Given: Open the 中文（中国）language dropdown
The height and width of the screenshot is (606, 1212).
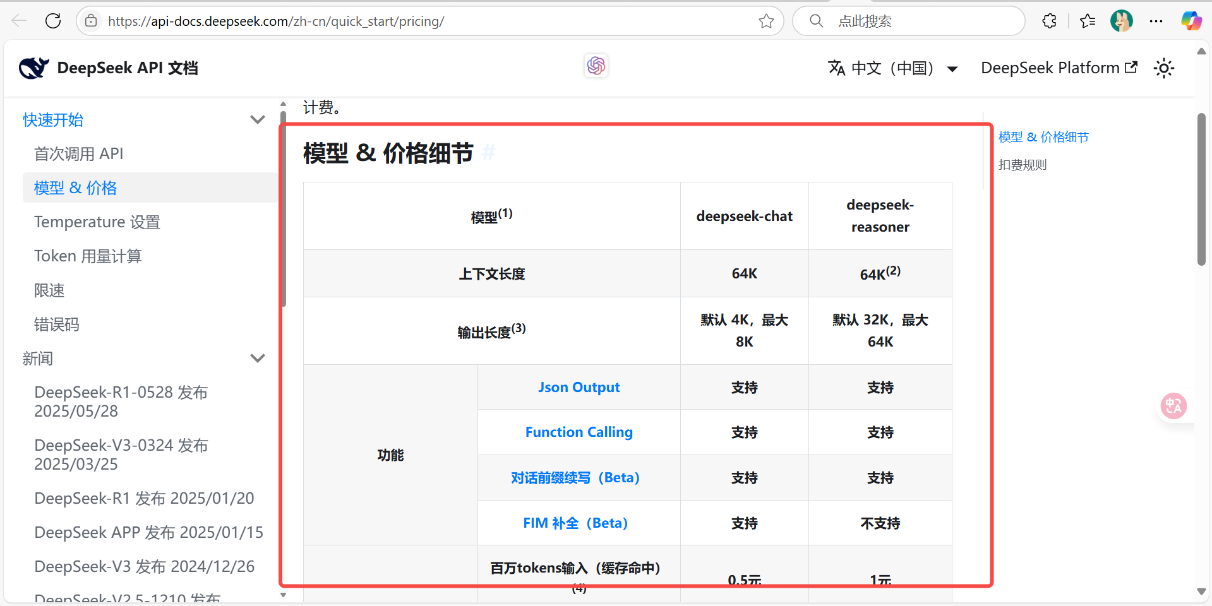Looking at the screenshot, I should [893, 68].
